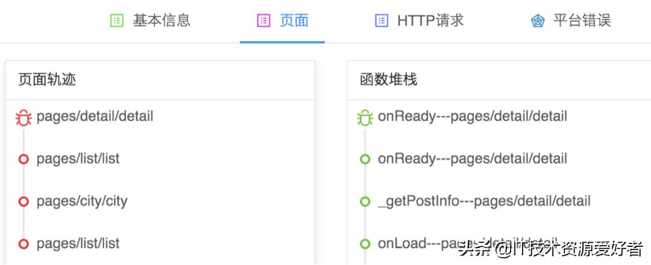Click the first onReady---pages/detail/detail stack entry
The image size is (651, 265).
473,116
